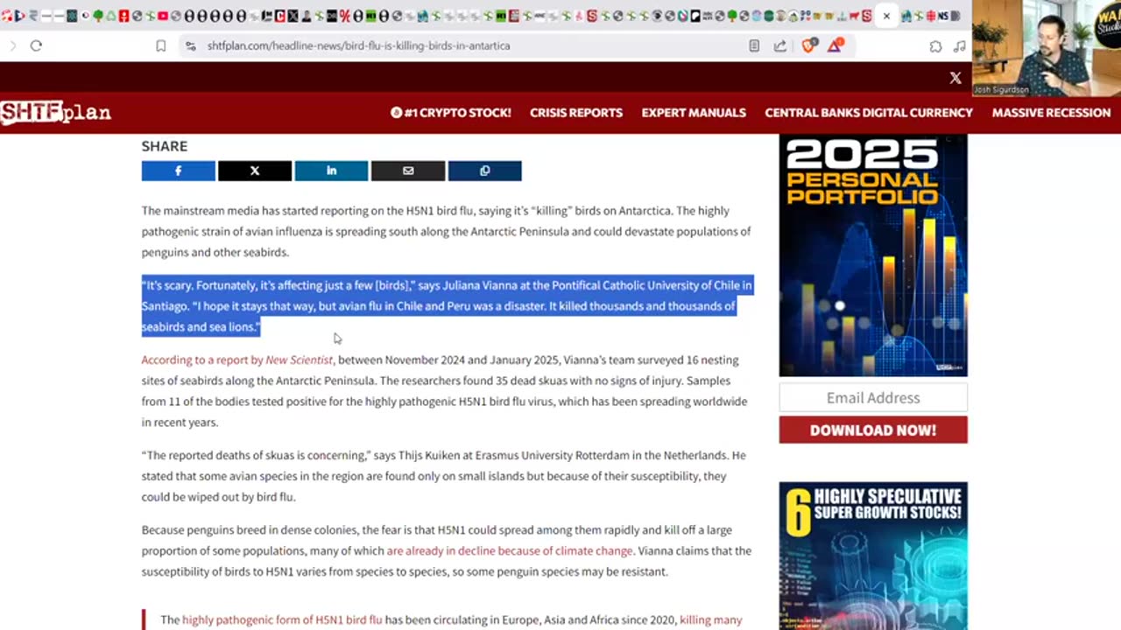Click the SHTFplan site logo
This screenshot has width=1121, height=630.
point(56,112)
